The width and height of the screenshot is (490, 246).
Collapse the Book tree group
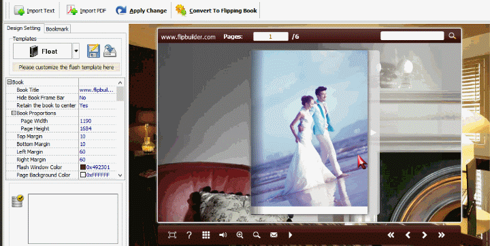[x=9, y=82]
